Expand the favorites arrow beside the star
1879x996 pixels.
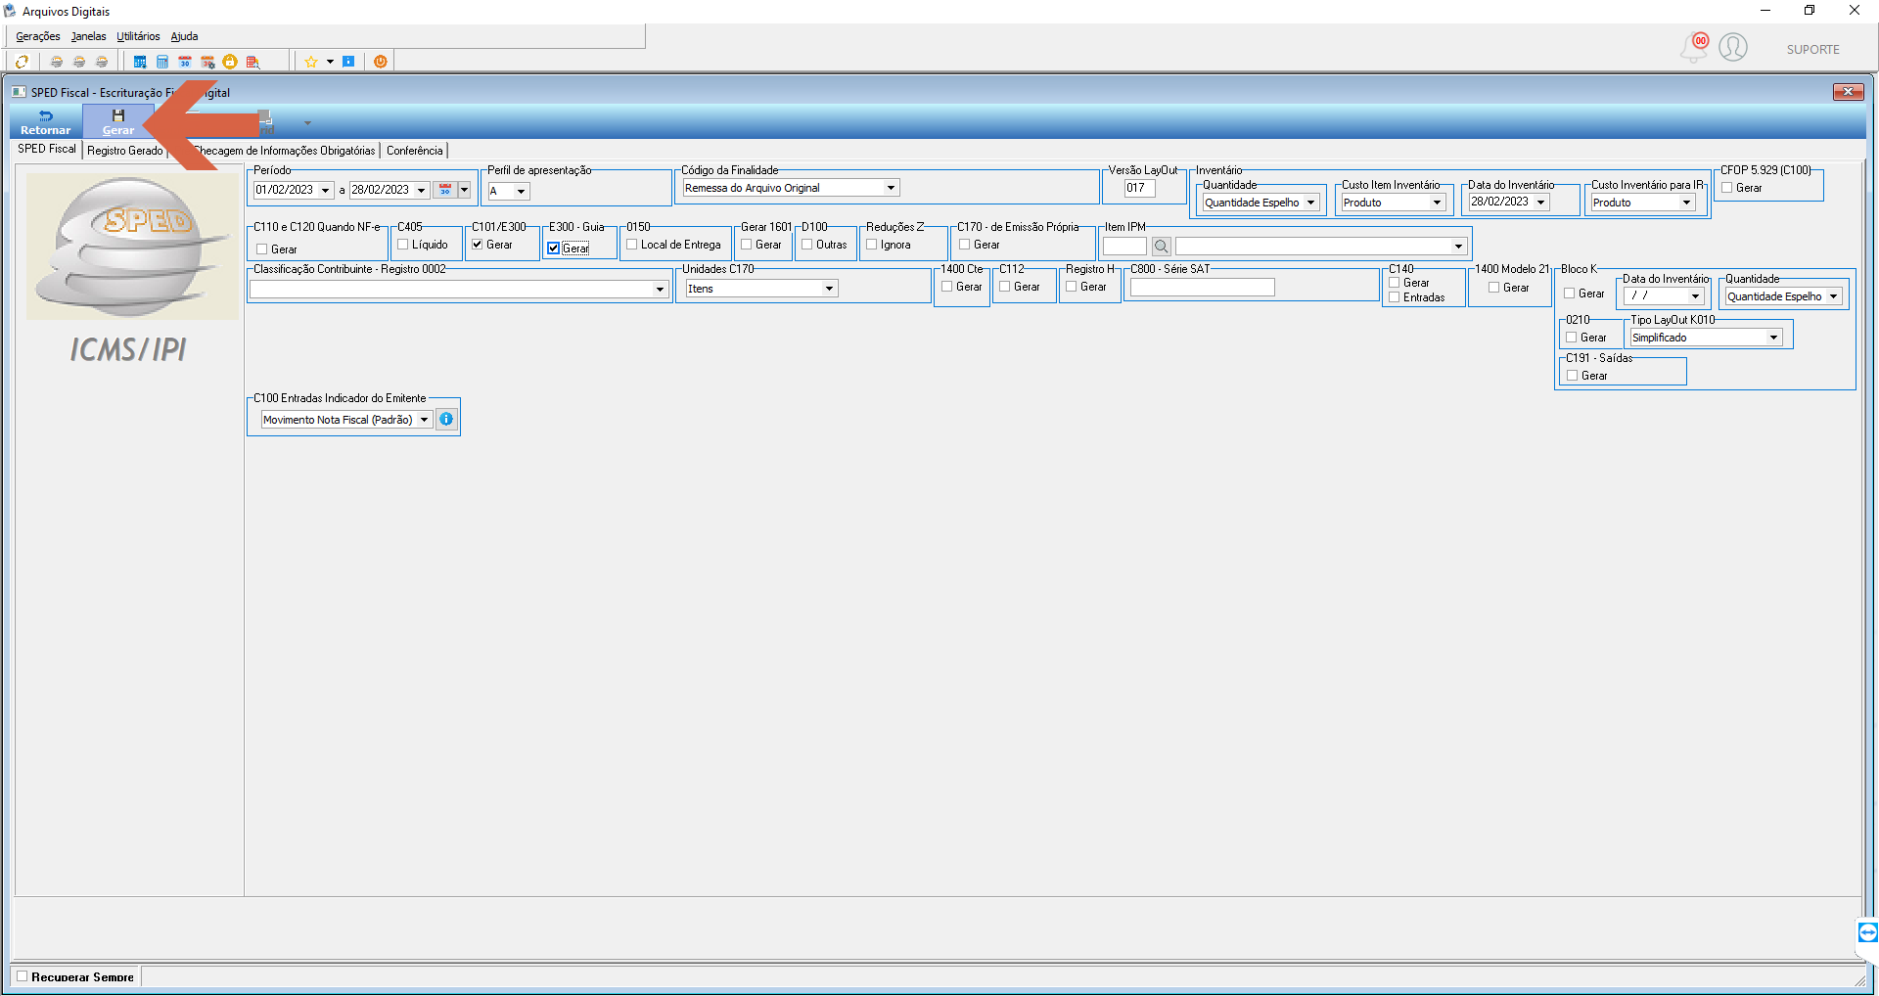click(330, 62)
